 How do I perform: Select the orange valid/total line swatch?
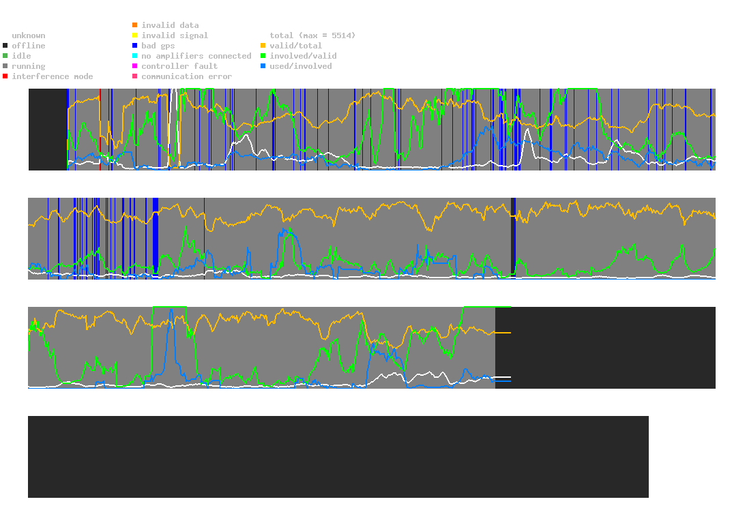pos(263,46)
